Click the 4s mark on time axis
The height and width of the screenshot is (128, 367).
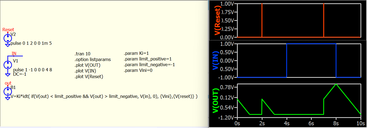(286, 123)
